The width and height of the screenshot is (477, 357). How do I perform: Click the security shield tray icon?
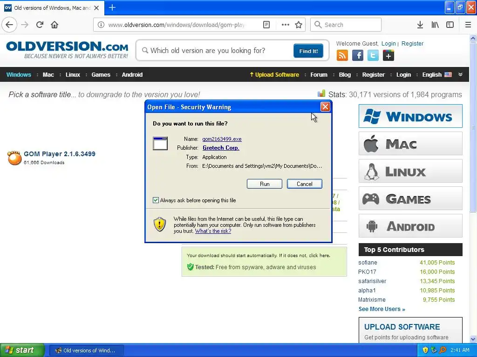[x=425, y=350]
